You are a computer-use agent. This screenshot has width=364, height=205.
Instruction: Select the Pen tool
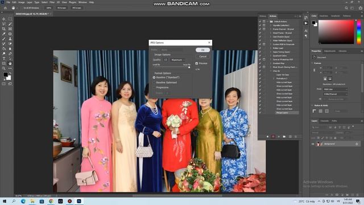[10, 54]
